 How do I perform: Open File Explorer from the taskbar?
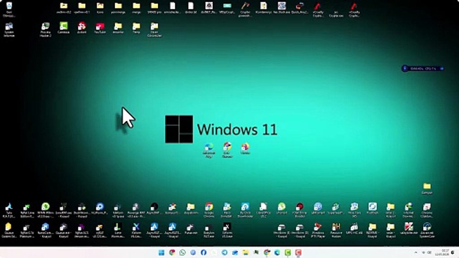[246, 253]
